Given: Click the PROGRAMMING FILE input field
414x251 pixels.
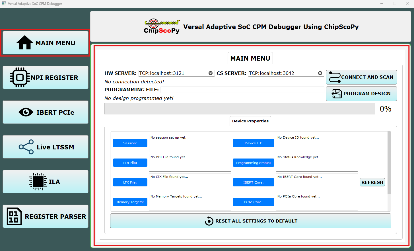Looking at the screenshot, I should pos(242,89).
